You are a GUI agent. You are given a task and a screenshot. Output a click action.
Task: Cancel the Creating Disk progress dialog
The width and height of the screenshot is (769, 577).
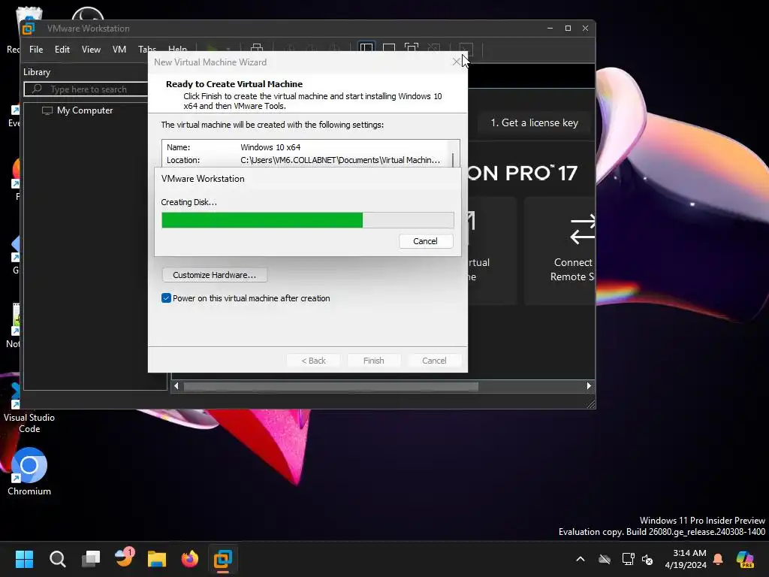coord(425,241)
